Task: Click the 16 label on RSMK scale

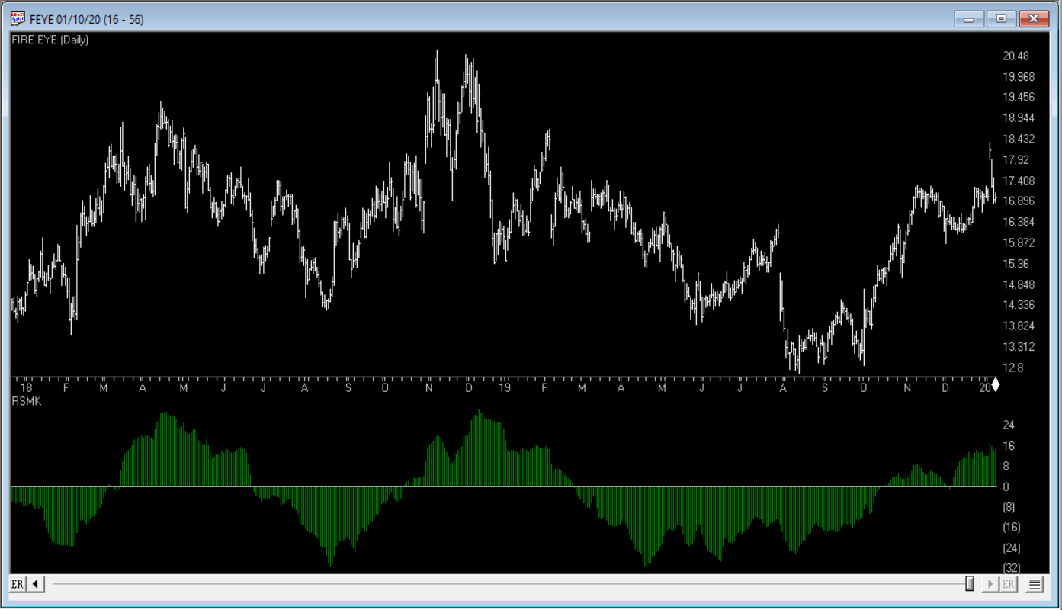Action: (x=1009, y=445)
